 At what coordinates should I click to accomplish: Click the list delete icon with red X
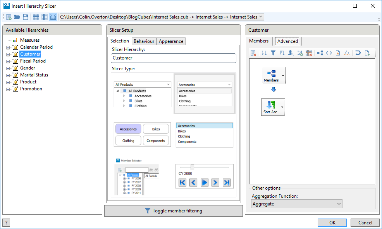click(253, 53)
